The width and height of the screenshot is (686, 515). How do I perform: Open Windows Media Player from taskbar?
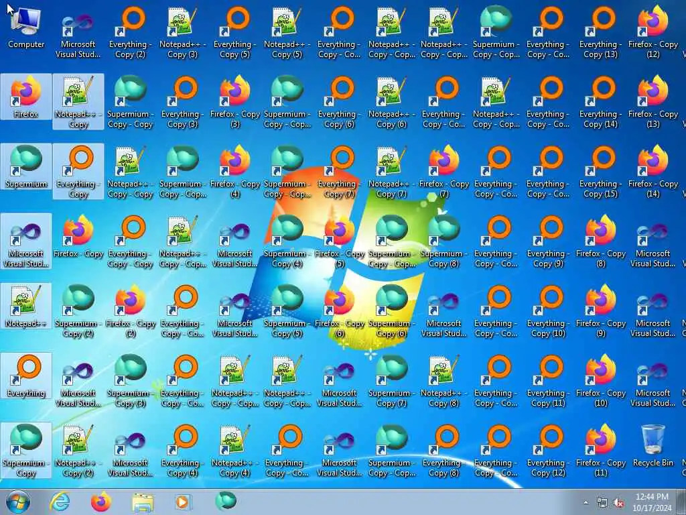(183, 502)
